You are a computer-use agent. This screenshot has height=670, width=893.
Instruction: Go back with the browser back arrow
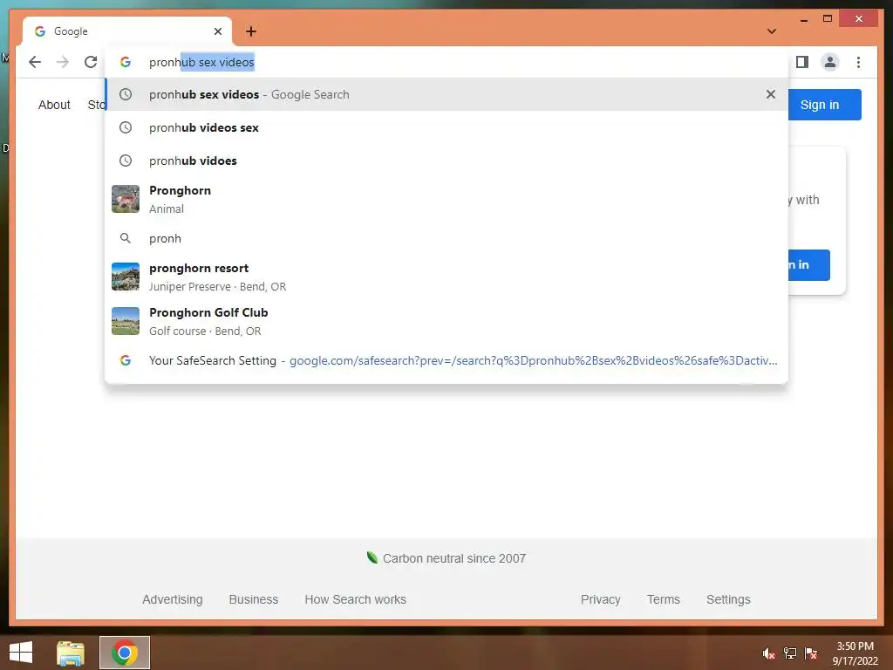coord(35,62)
